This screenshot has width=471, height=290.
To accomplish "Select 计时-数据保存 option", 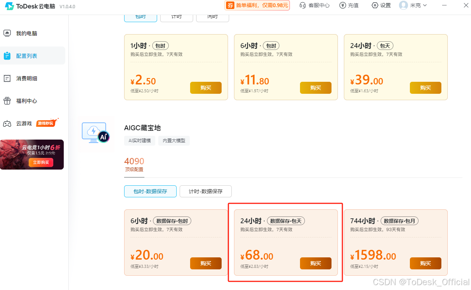I will pos(205,191).
